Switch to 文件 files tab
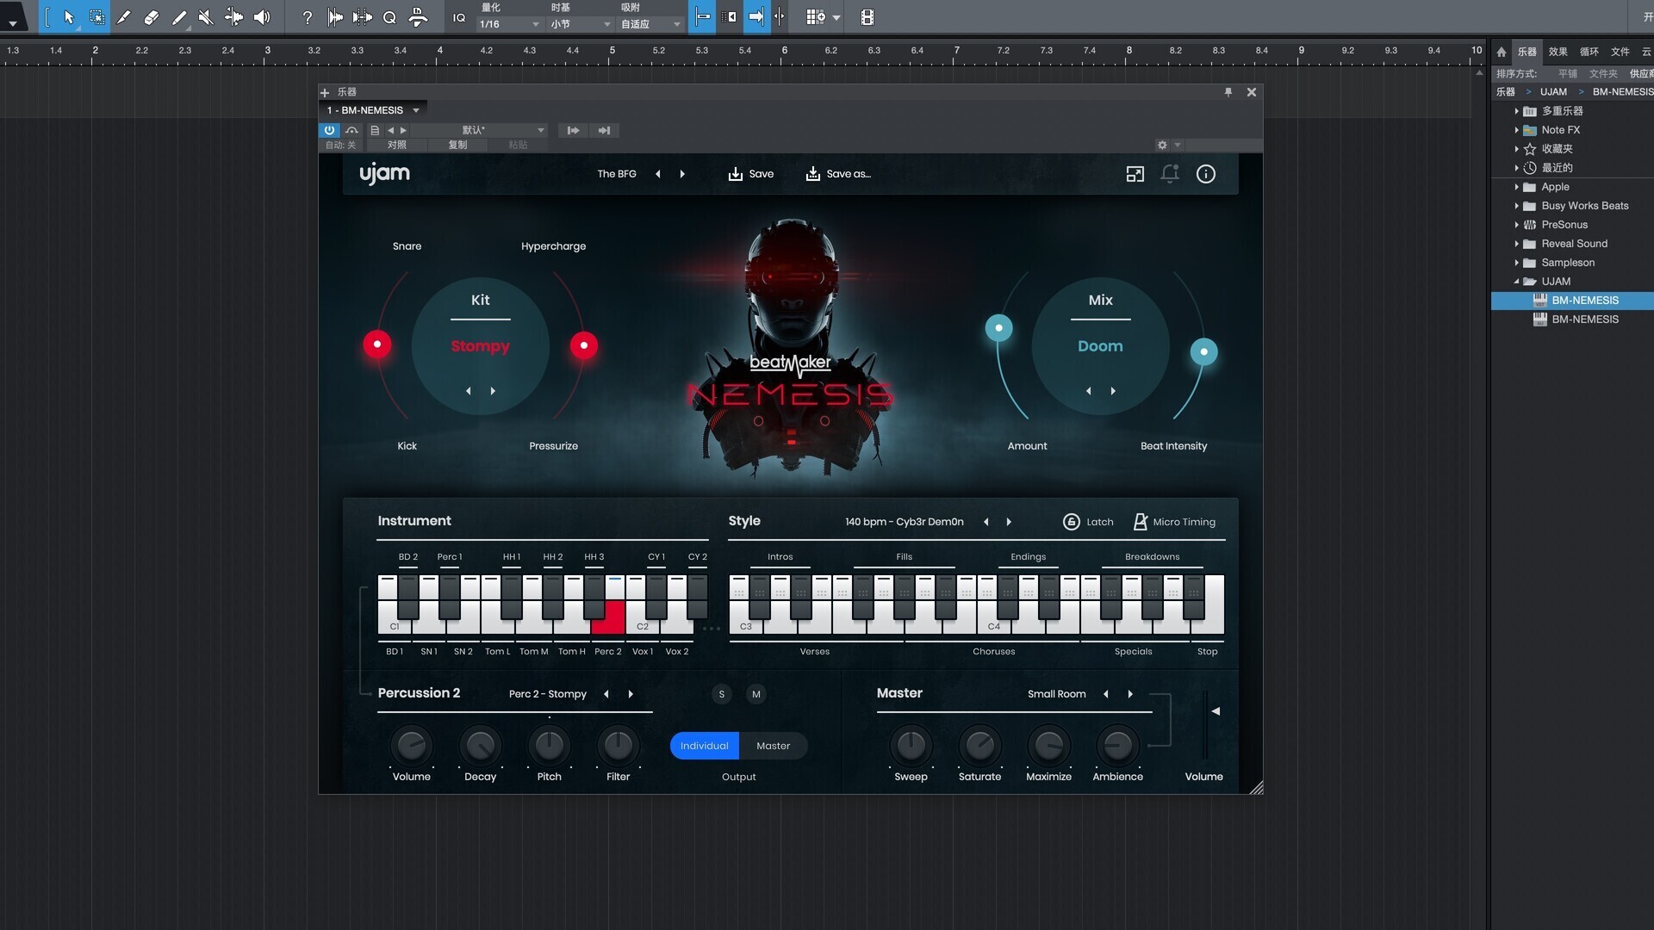The image size is (1654, 930). pos(1620,52)
